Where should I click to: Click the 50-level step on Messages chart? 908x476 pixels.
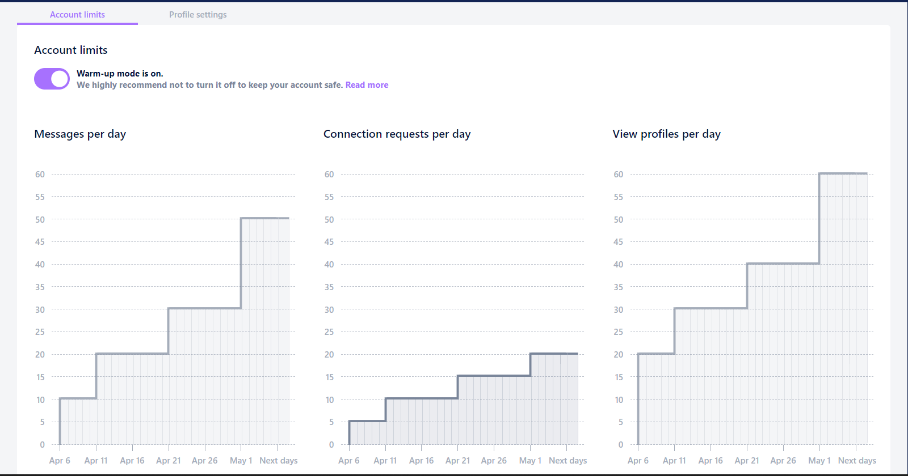click(265, 218)
